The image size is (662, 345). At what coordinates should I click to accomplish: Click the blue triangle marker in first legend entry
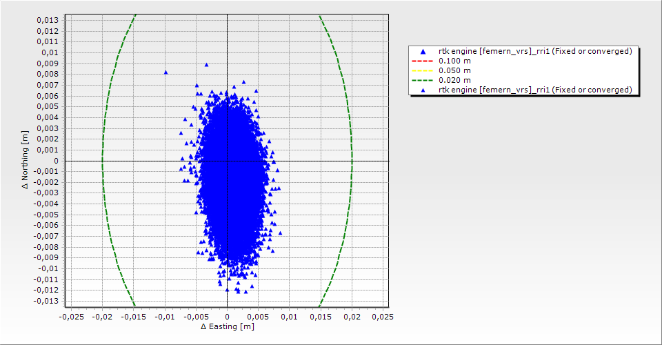(x=423, y=52)
